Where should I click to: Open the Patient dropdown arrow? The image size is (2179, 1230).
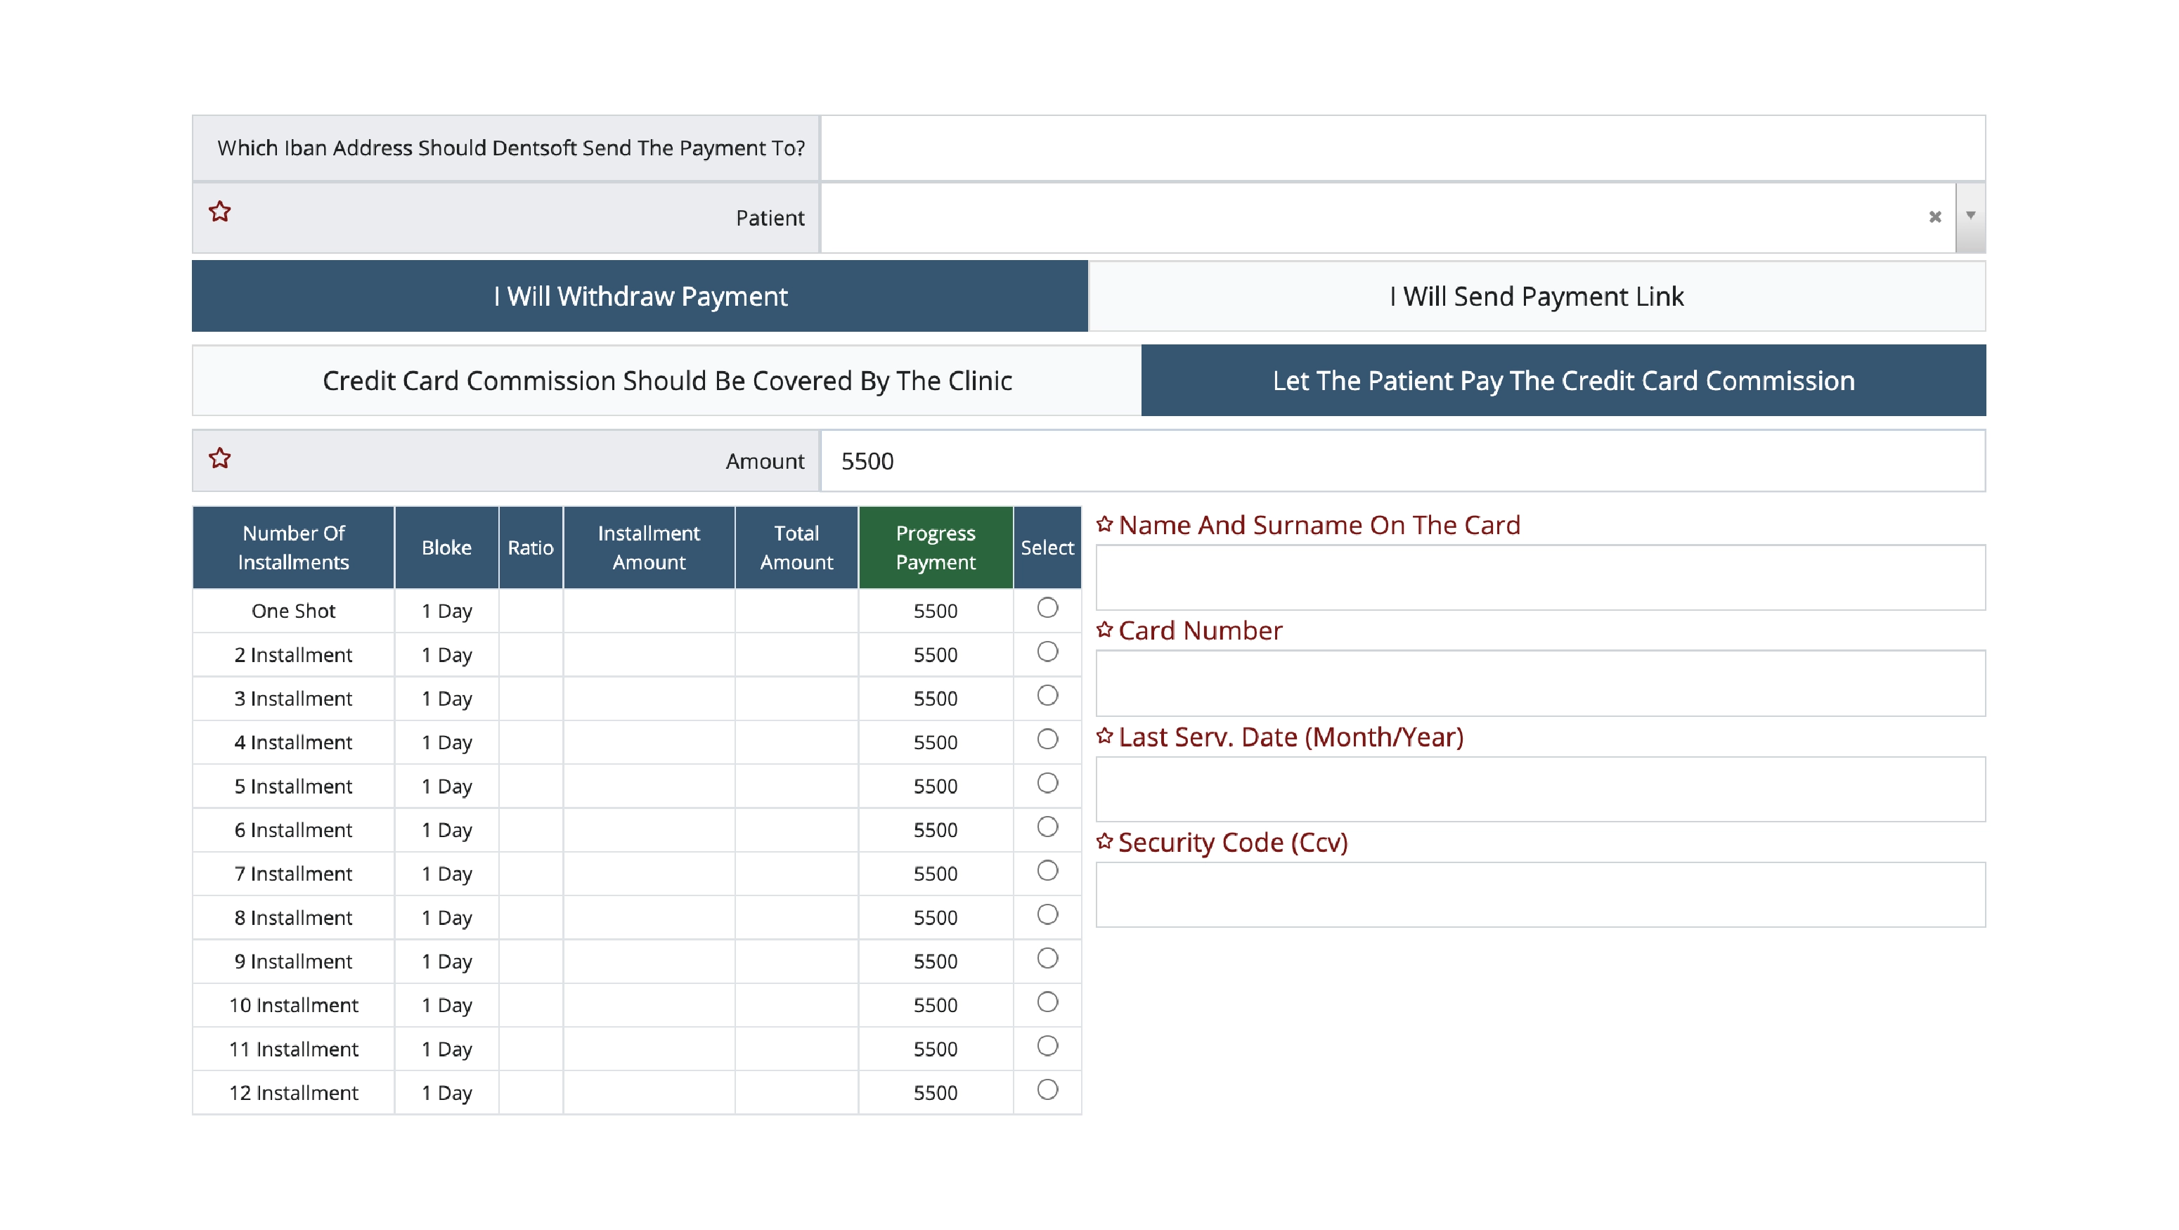point(1970,216)
